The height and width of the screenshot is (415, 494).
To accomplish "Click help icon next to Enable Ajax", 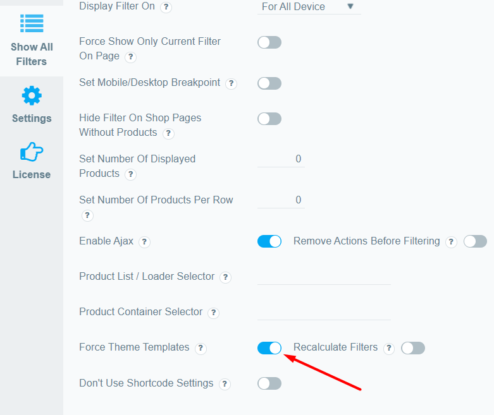I will (144, 242).
